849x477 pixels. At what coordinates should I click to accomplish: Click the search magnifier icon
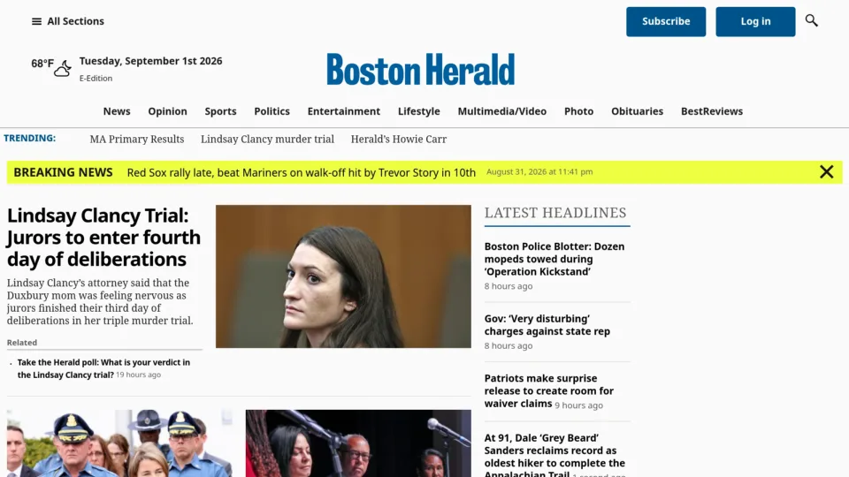(811, 20)
